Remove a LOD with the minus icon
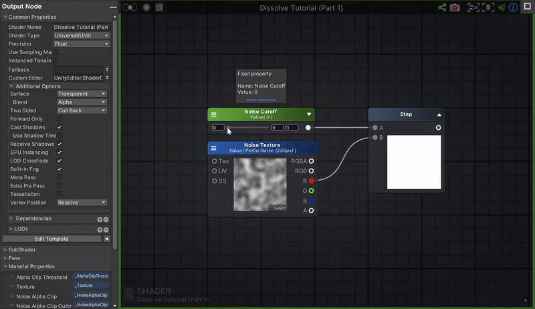 (106, 230)
